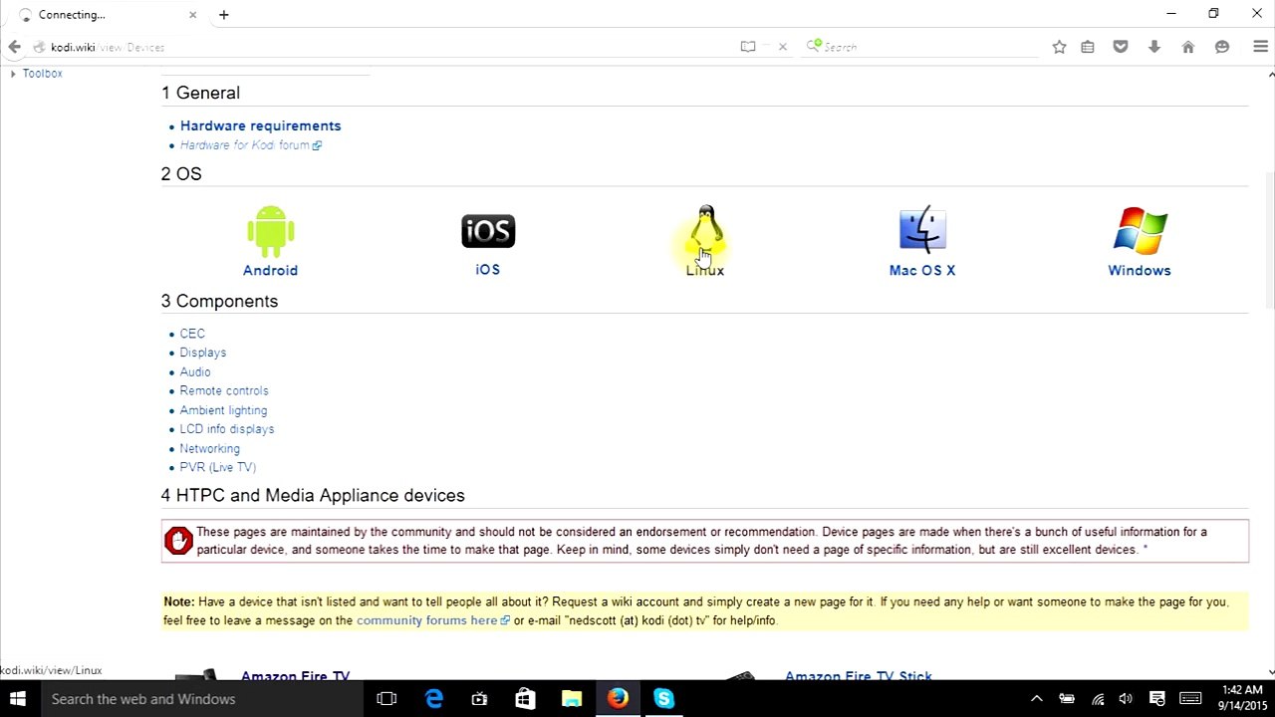Save page to Pocket
This screenshot has height=717, width=1275.
point(1121,47)
